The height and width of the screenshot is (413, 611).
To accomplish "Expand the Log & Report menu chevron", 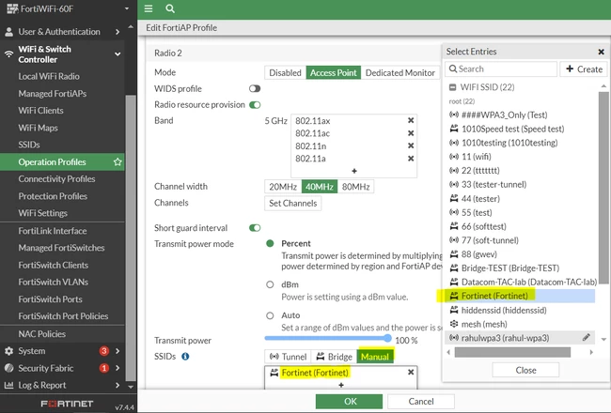I will (x=117, y=385).
